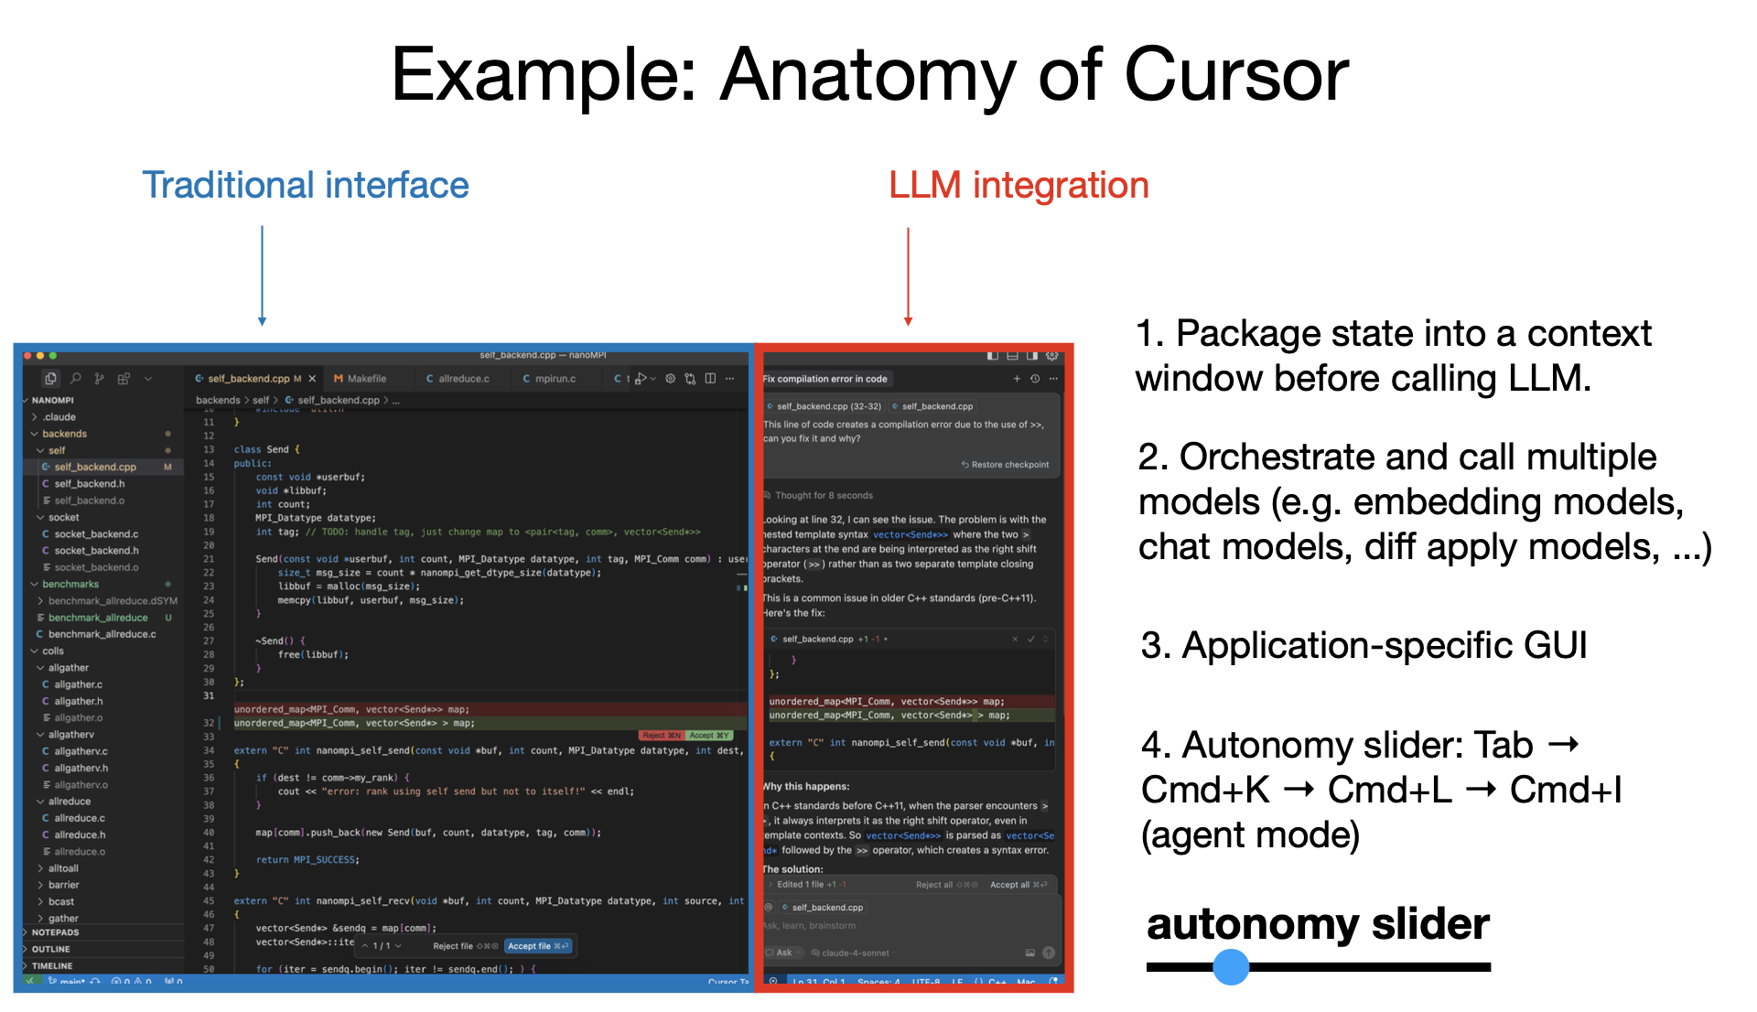Open the Search view icon

pos(76,378)
